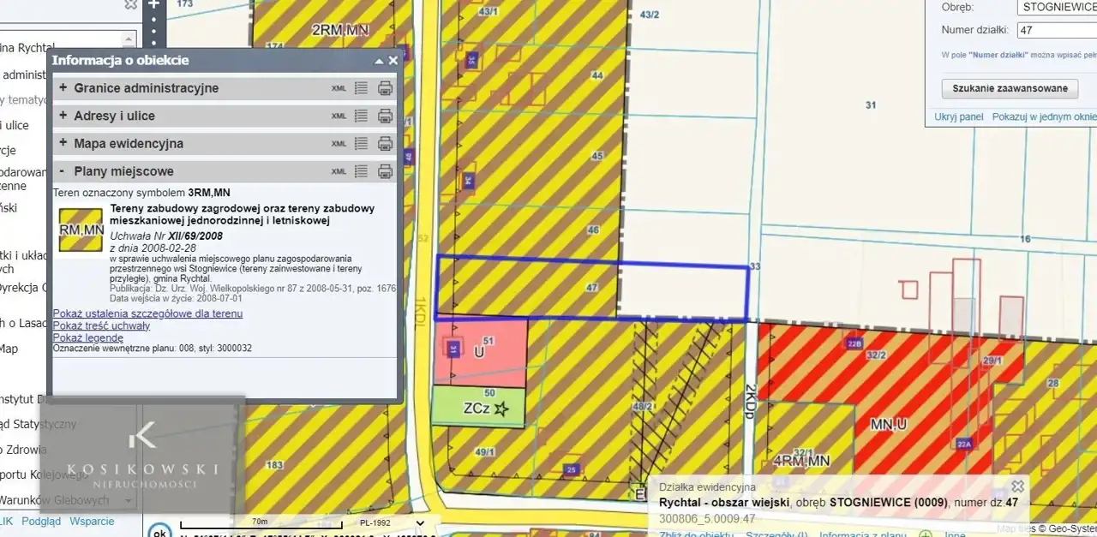The height and width of the screenshot is (537, 1097).
Task: Expand the Granice administracyjne section
Action: (x=63, y=88)
